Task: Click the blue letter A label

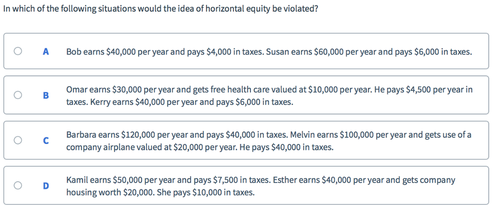Action: [x=46, y=51]
